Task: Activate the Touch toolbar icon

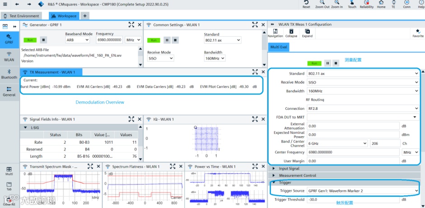Action: click(x=352, y=5)
